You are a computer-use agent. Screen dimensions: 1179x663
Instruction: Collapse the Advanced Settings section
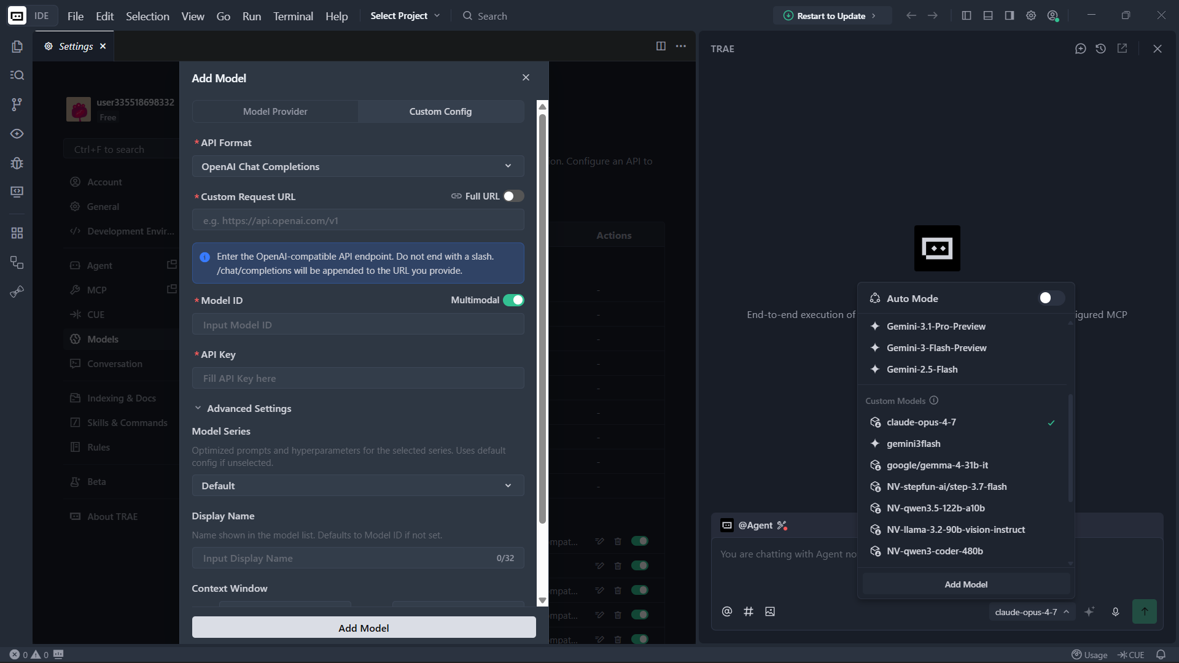pyautogui.click(x=243, y=408)
